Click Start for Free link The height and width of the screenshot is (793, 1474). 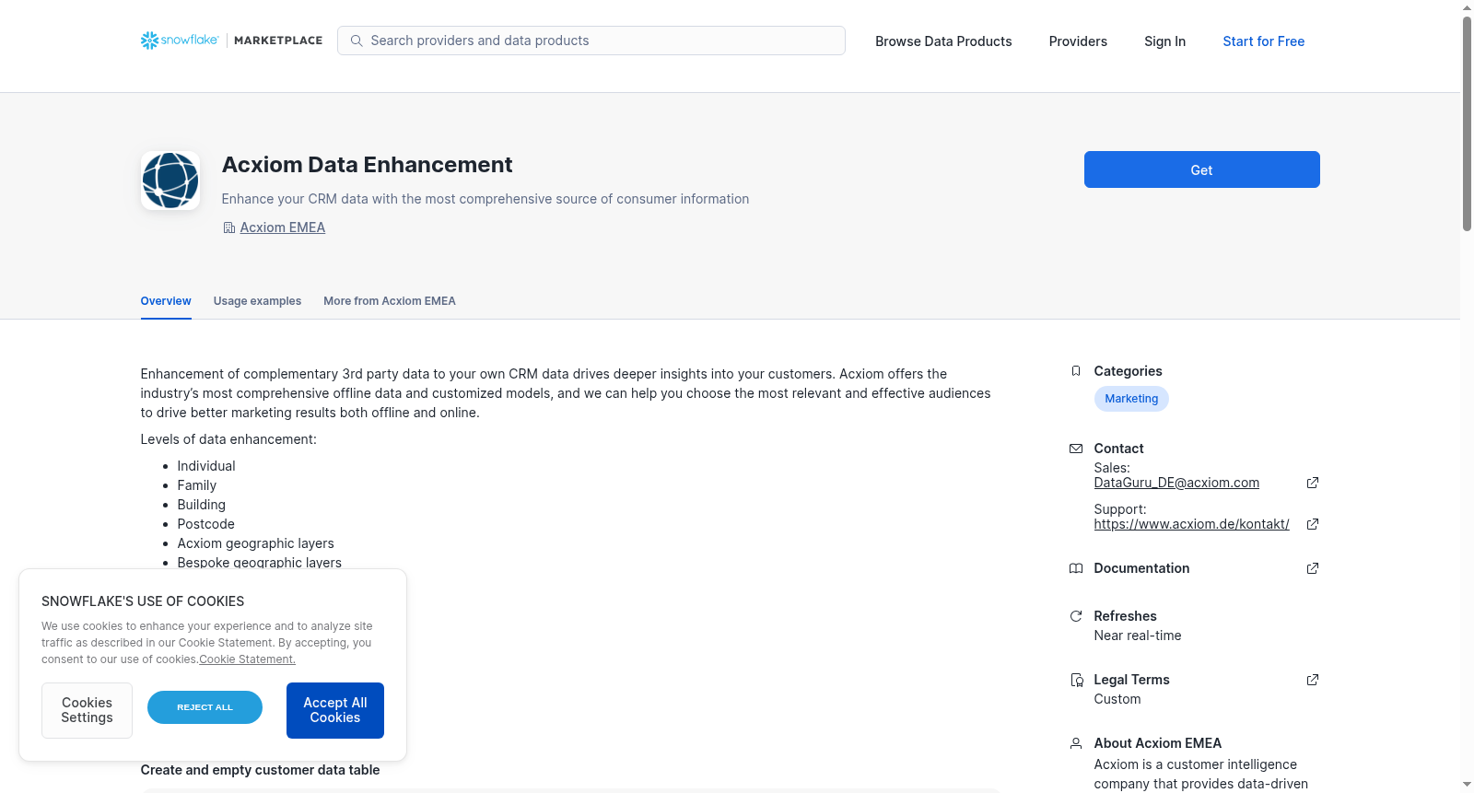(x=1263, y=41)
